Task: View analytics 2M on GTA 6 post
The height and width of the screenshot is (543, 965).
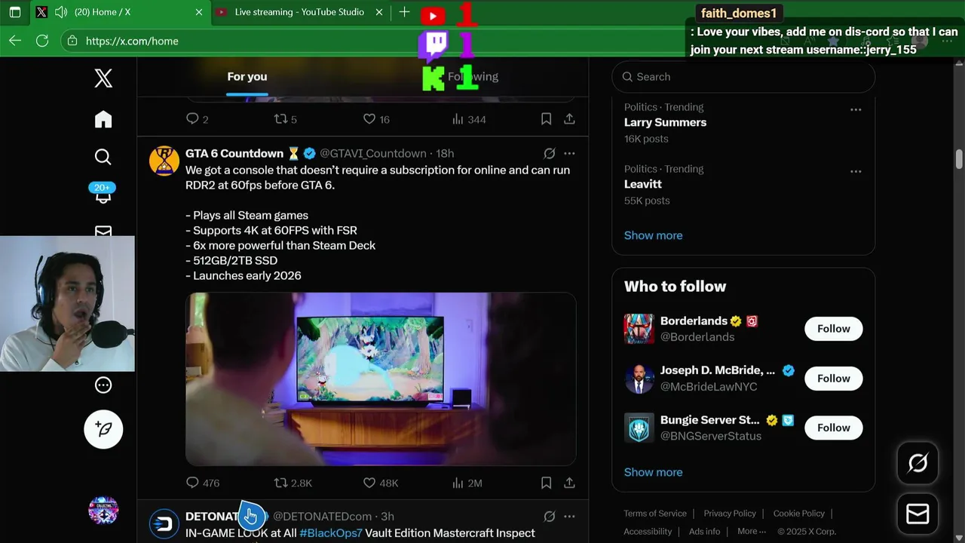Action: [467, 483]
